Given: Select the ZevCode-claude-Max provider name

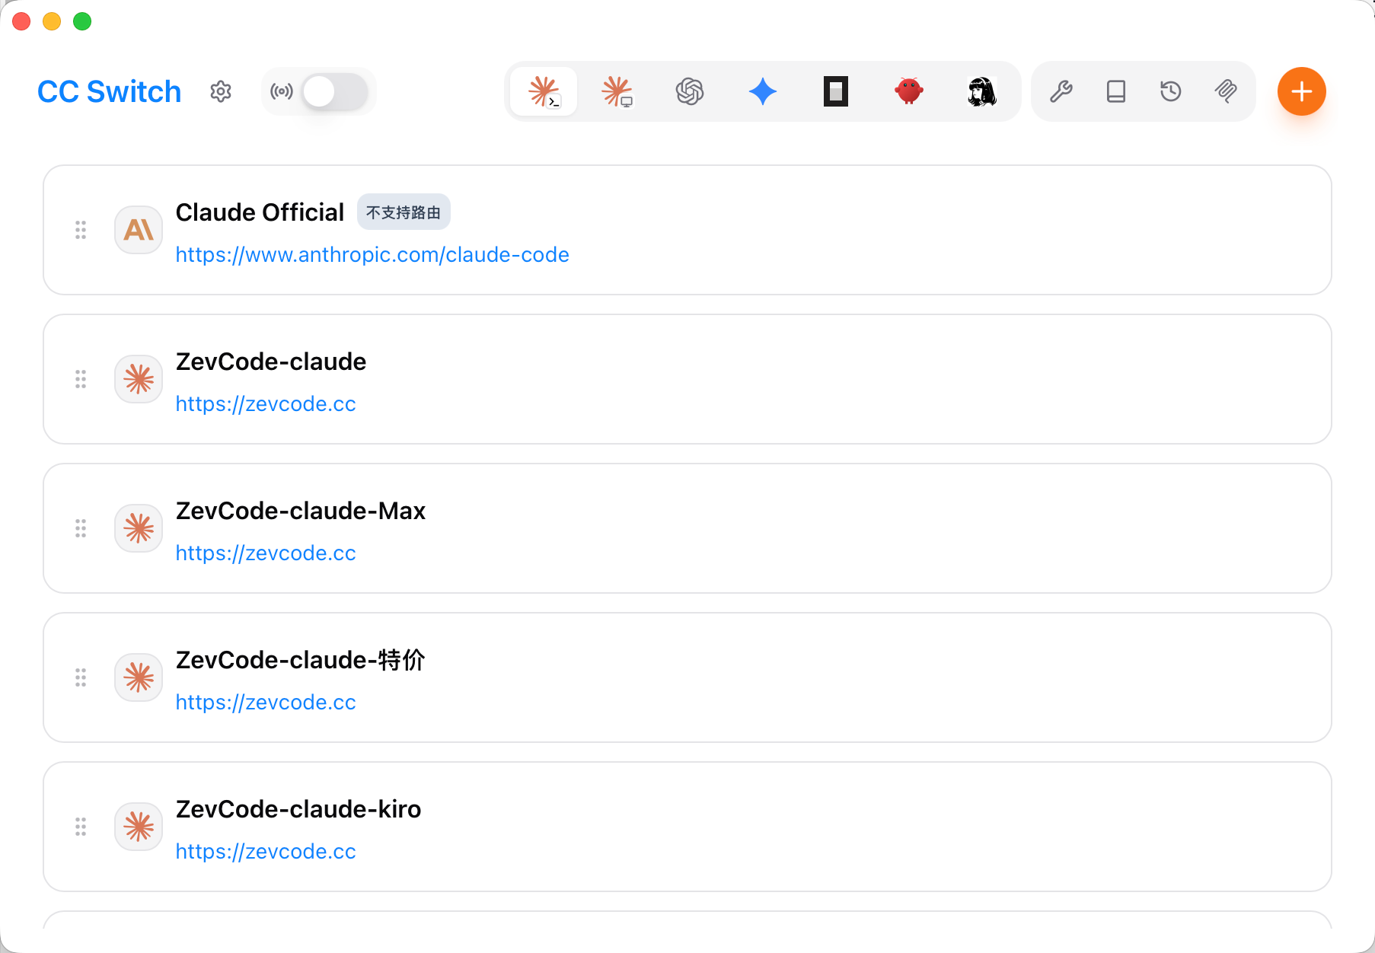Looking at the screenshot, I should click(x=301, y=511).
